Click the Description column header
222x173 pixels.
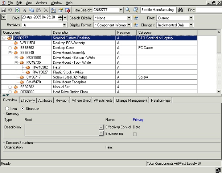[83, 32]
